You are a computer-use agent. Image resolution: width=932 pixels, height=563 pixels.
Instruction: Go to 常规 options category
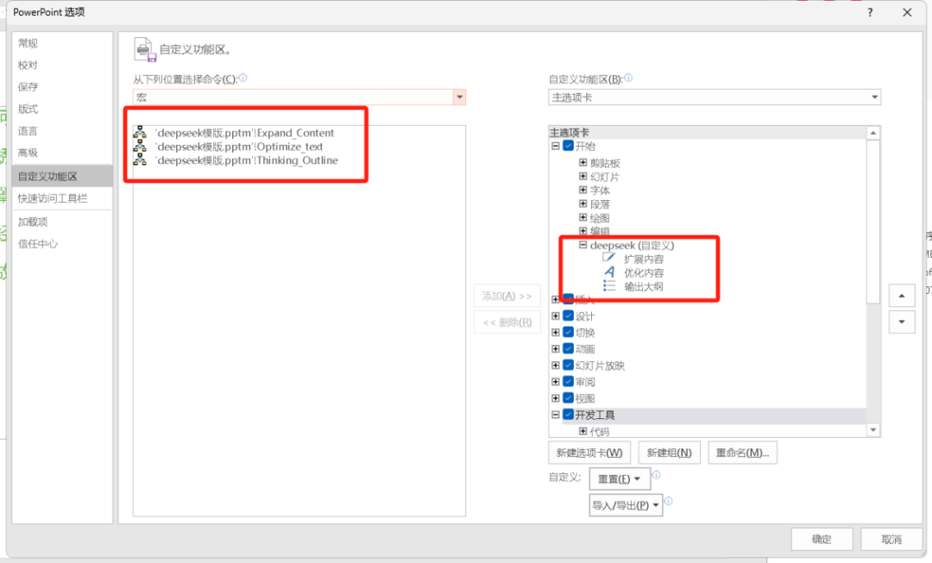(62, 43)
